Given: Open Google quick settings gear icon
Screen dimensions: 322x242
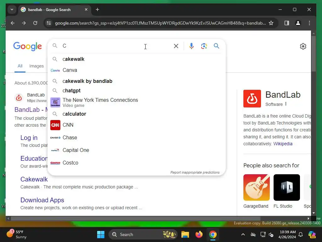Looking at the screenshot, I should (303, 46).
